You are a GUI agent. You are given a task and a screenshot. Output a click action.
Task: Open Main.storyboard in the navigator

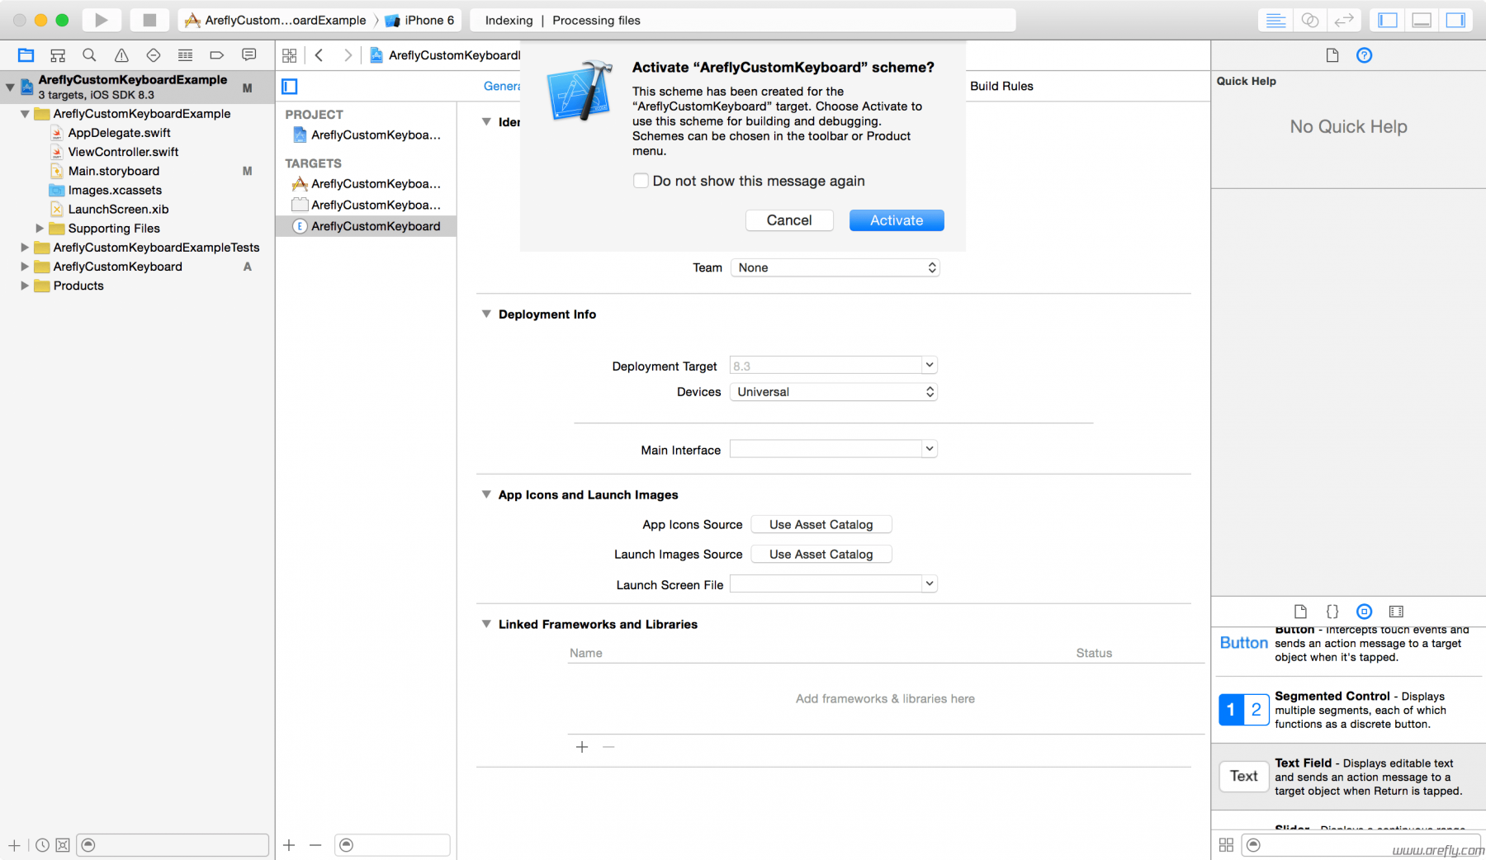click(x=114, y=171)
